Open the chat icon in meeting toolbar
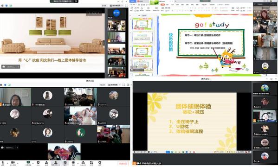This screenshot has height=167, width=278. point(65,162)
